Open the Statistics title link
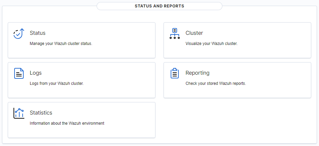Viewport: 319px width, 146px height. [41, 113]
